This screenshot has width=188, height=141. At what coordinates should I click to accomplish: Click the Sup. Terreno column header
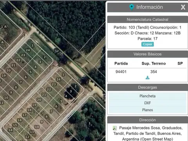pyautogui.click(x=154, y=63)
